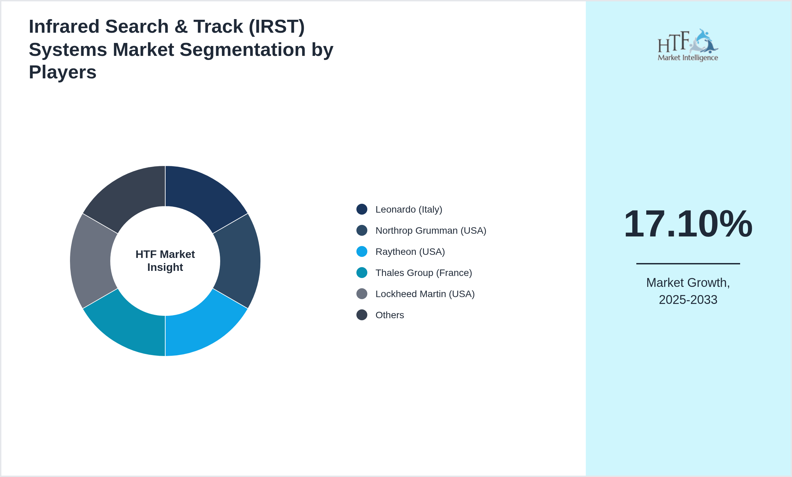792x477 pixels.
Task: Click the Others legend color dot
Action: (362, 315)
